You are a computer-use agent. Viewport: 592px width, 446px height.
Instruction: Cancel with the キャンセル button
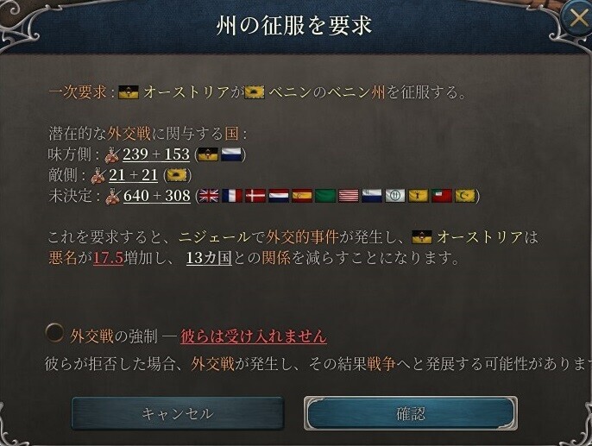(178, 413)
